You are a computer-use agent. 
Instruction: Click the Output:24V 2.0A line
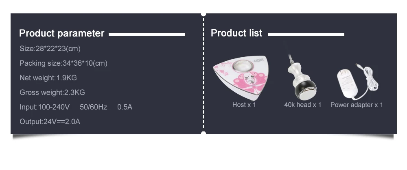click(x=50, y=122)
